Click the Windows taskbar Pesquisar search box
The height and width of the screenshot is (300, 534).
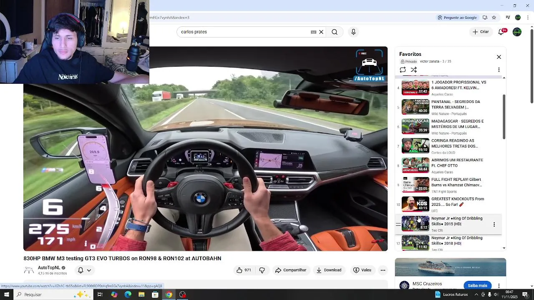coord(53,295)
